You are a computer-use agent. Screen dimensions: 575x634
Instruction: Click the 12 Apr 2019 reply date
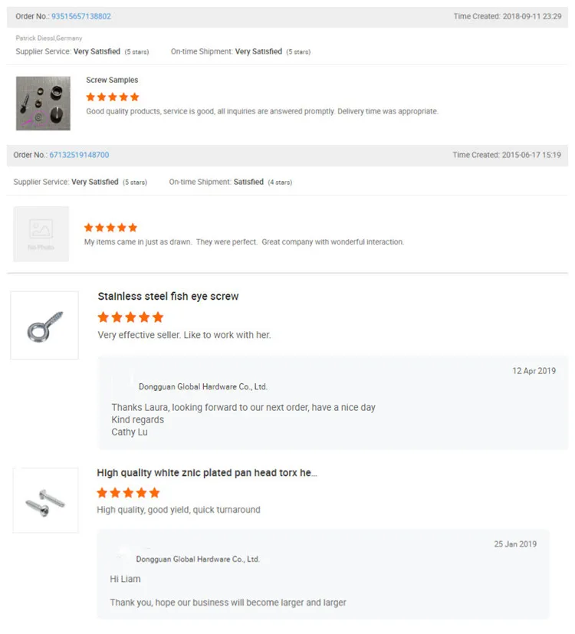(534, 371)
